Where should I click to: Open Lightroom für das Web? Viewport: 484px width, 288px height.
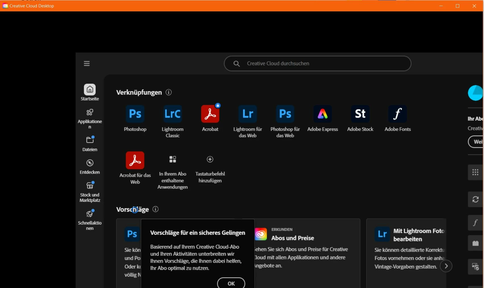[248, 121]
